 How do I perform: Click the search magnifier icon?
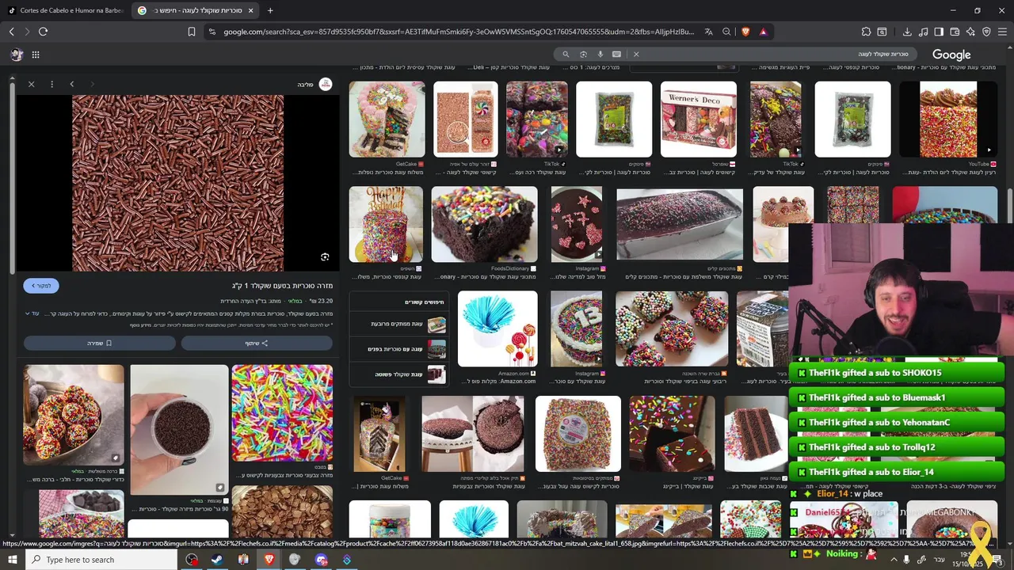click(566, 54)
